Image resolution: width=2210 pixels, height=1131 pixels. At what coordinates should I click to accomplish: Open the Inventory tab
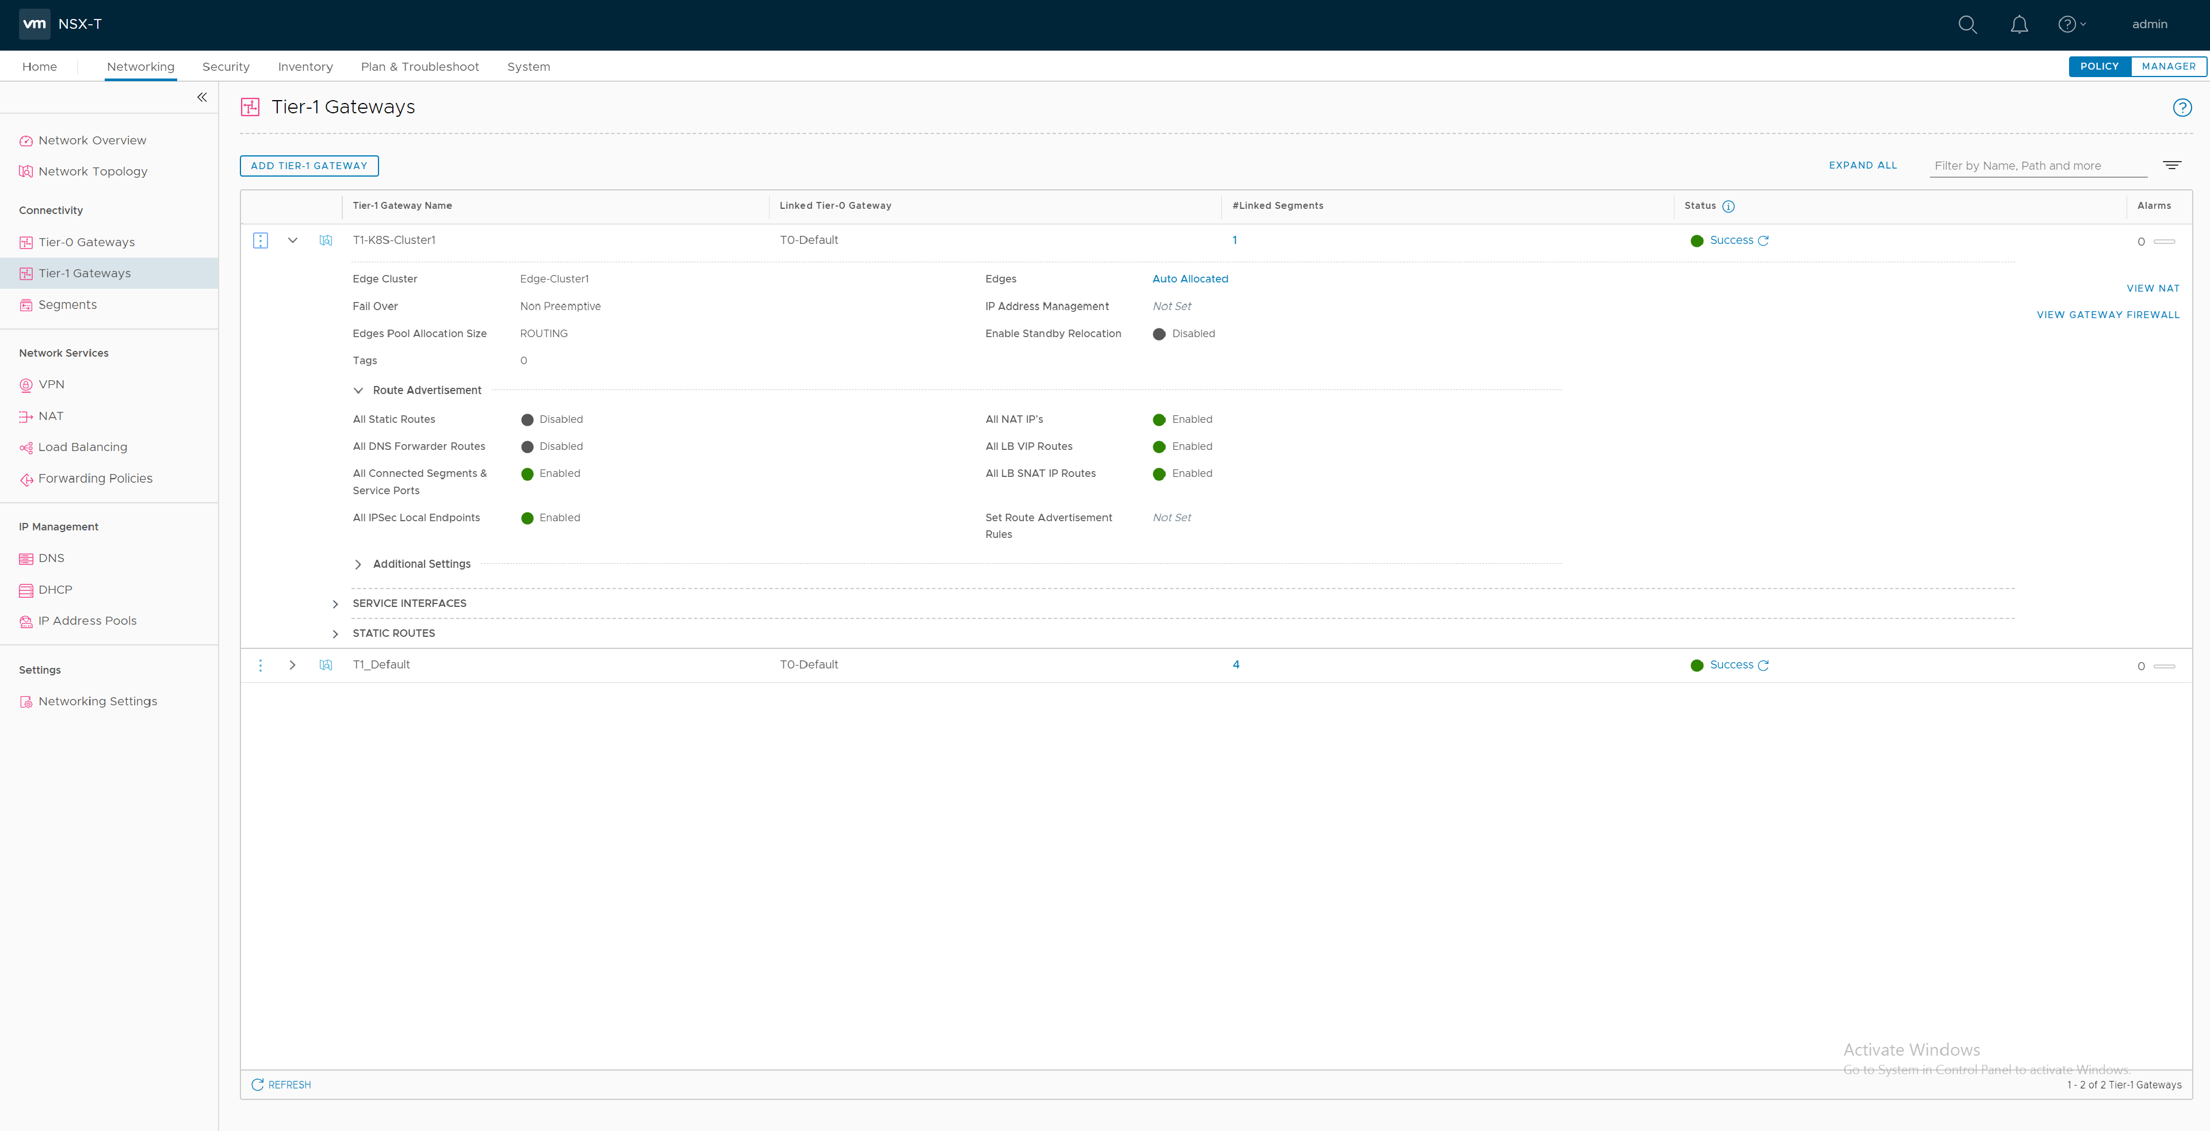tap(305, 67)
